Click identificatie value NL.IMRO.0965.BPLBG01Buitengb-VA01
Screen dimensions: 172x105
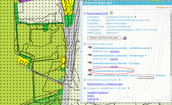click(x=128, y=20)
